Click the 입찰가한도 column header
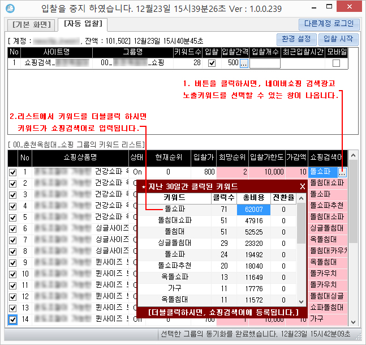 pyautogui.click(x=267, y=158)
